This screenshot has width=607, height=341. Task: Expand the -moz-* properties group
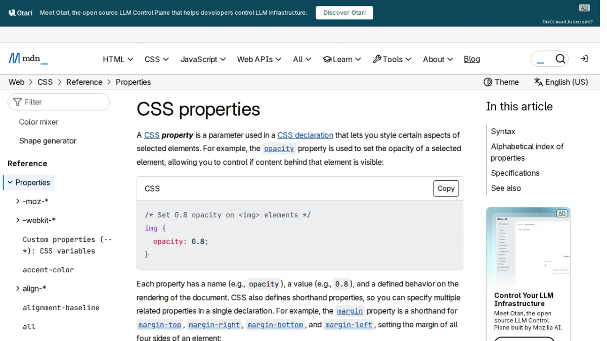tap(18, 202)
